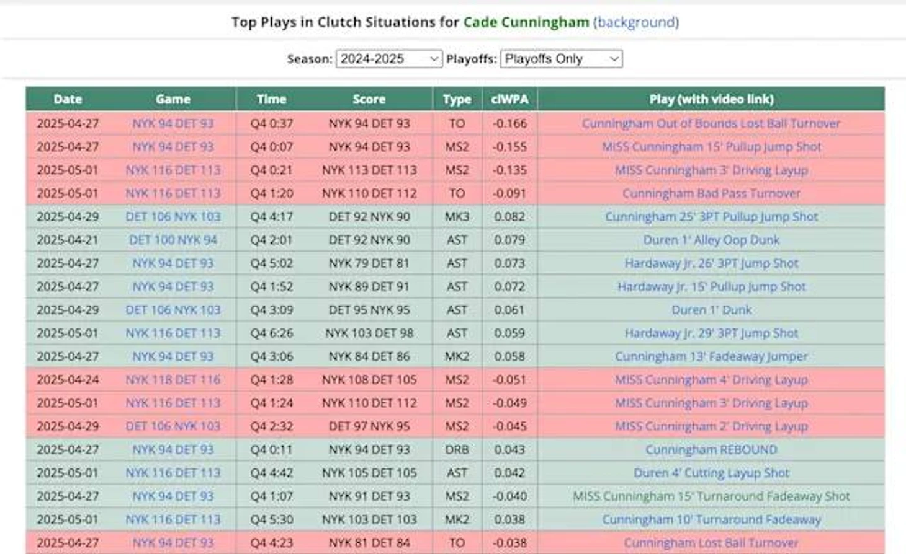Select the date 2025-04-21

[x=68, y=240]
